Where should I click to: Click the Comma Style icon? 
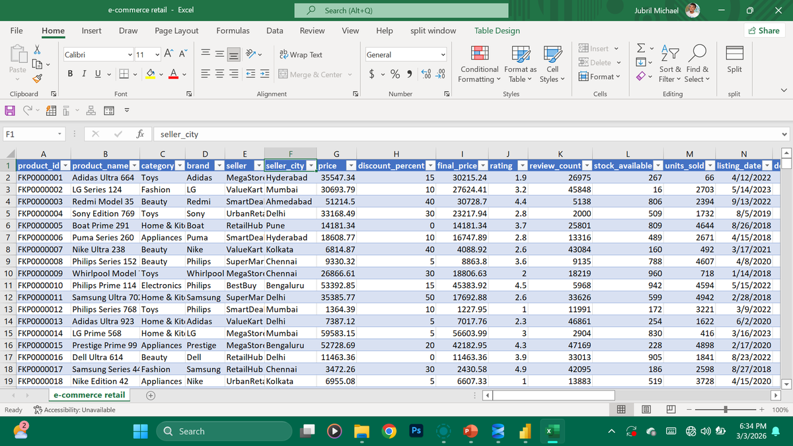click(x=410, y=75)
